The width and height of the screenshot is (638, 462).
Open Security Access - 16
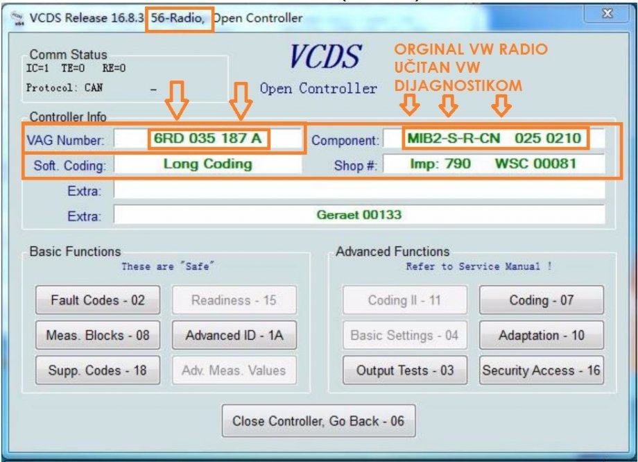(x=542, y=370)
